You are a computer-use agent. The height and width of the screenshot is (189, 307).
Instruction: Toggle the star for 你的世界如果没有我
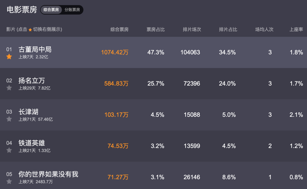coord(9,182)
